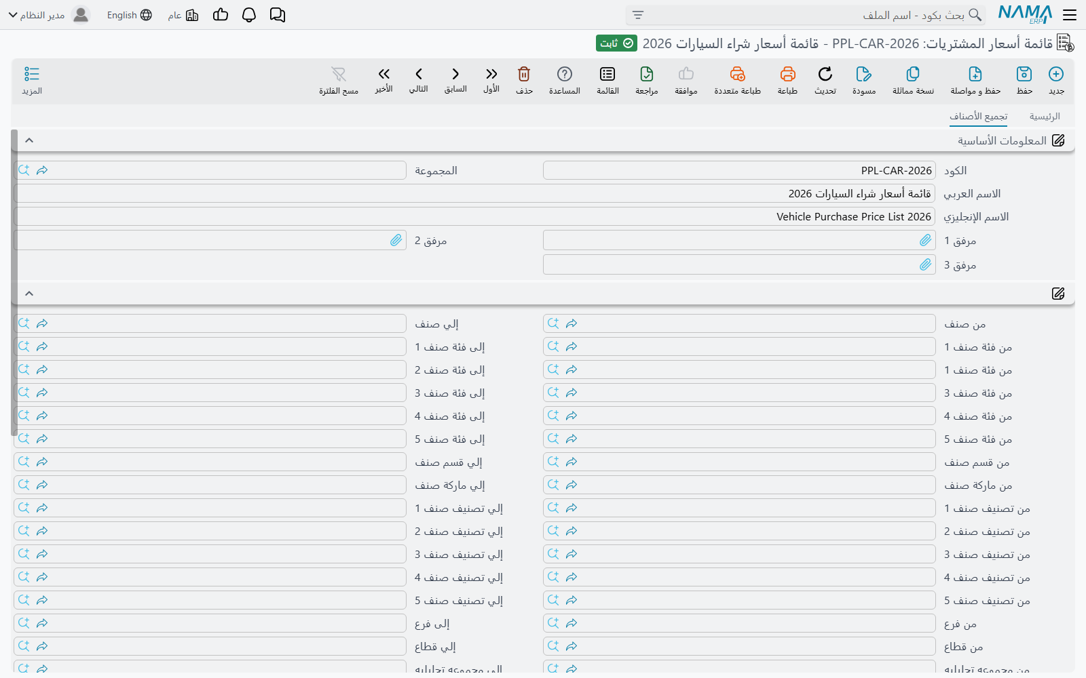This screenshot has width=1086, height=678.
Task: Click the 'إلي تصنيف صنف 3' input field
Action: coord(210,554)
